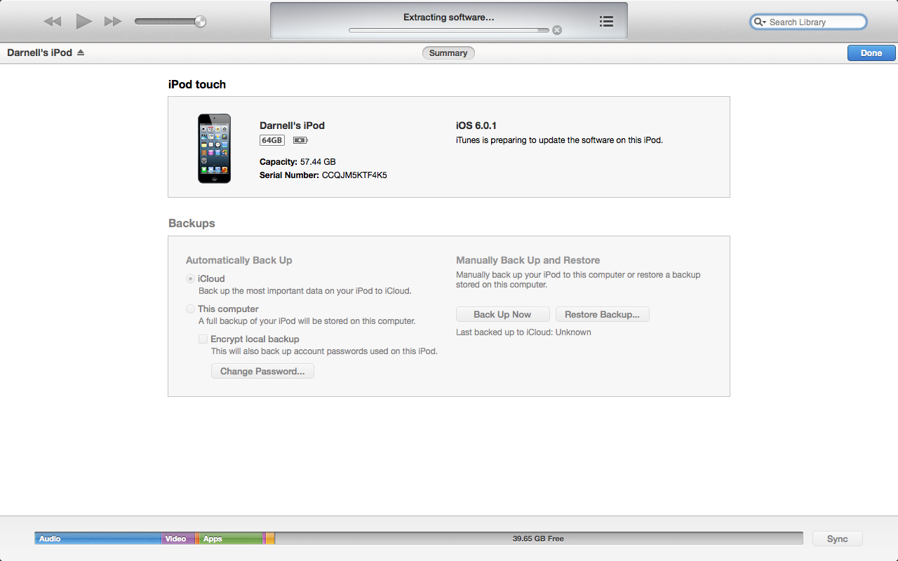Click the Audio storage segment
Screen dimensions: 898x561
(98, 539)
